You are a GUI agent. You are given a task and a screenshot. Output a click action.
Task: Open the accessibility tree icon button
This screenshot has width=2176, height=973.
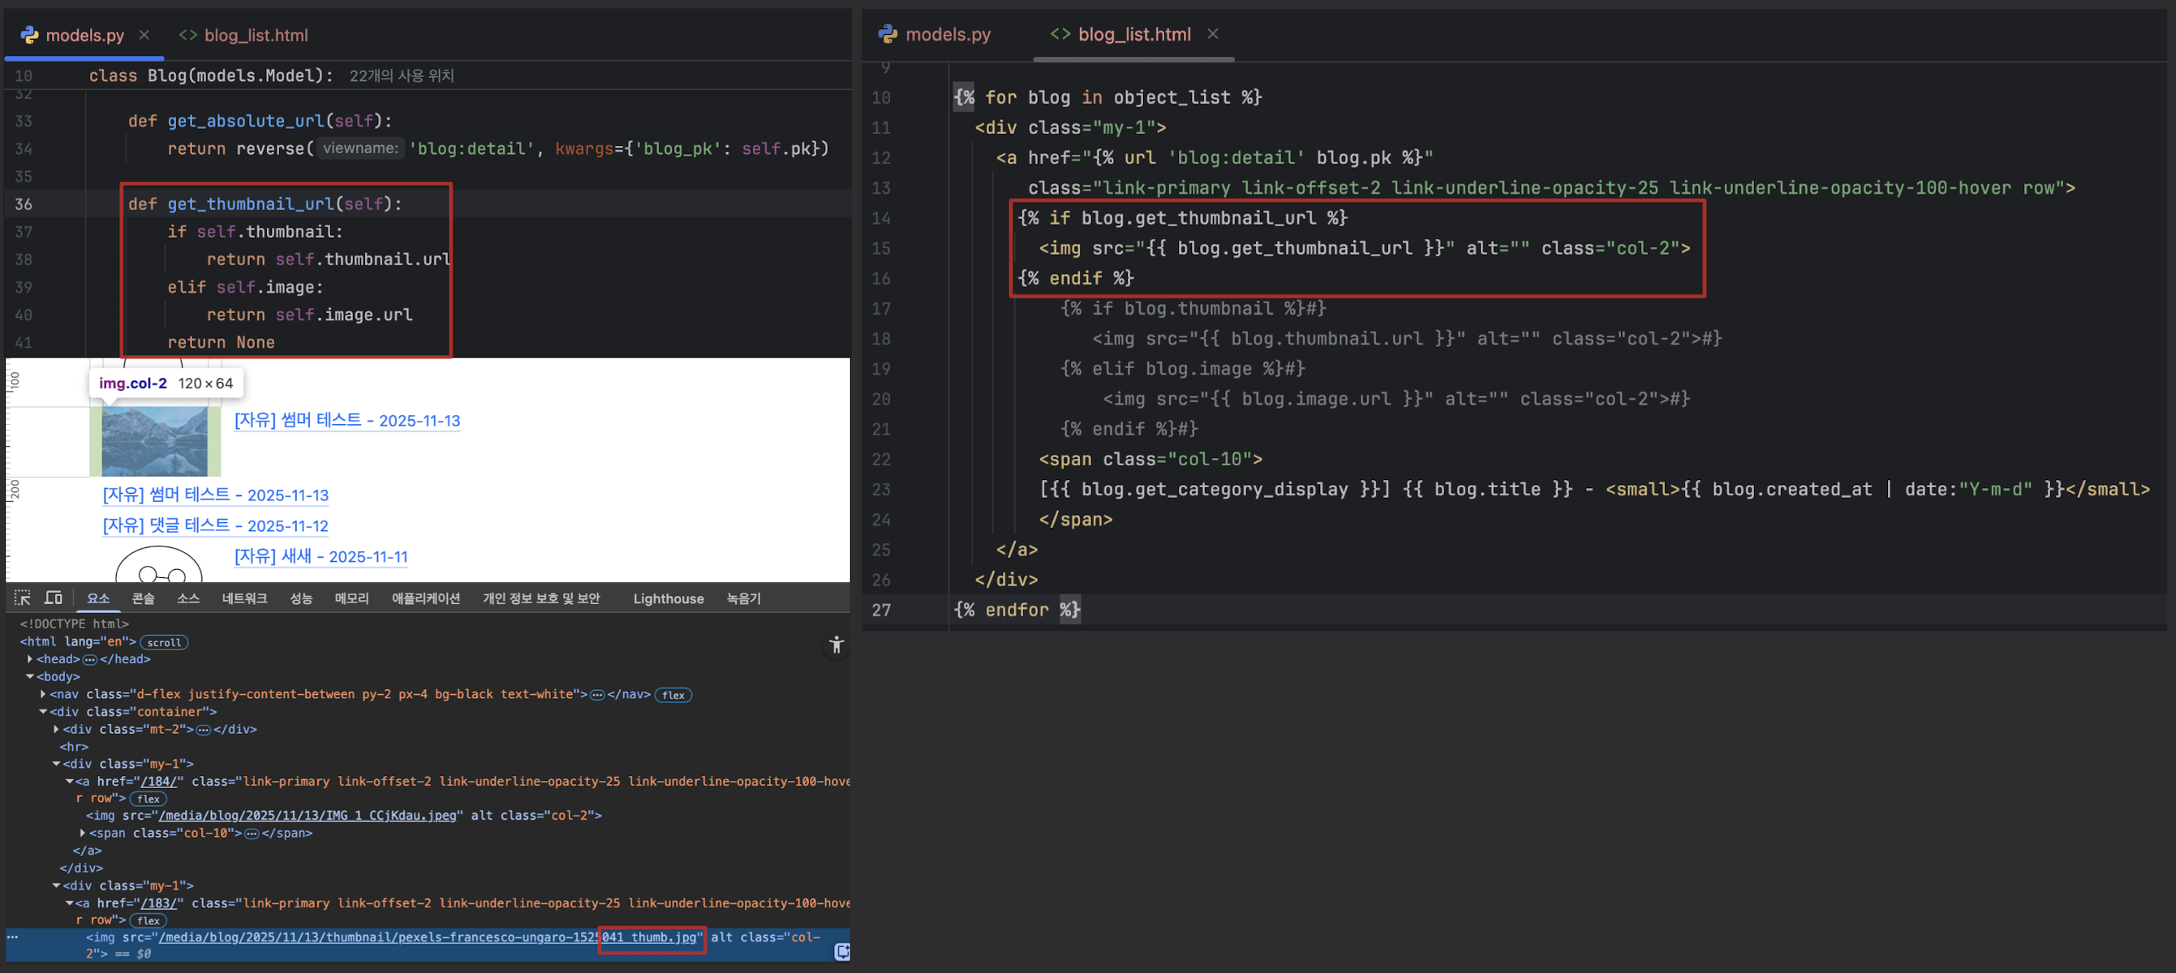(x=836, y=645)
